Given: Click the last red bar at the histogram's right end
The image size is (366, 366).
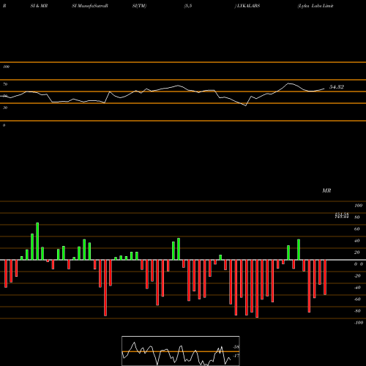Looking at the screenshot, I should tap(325, 277).
